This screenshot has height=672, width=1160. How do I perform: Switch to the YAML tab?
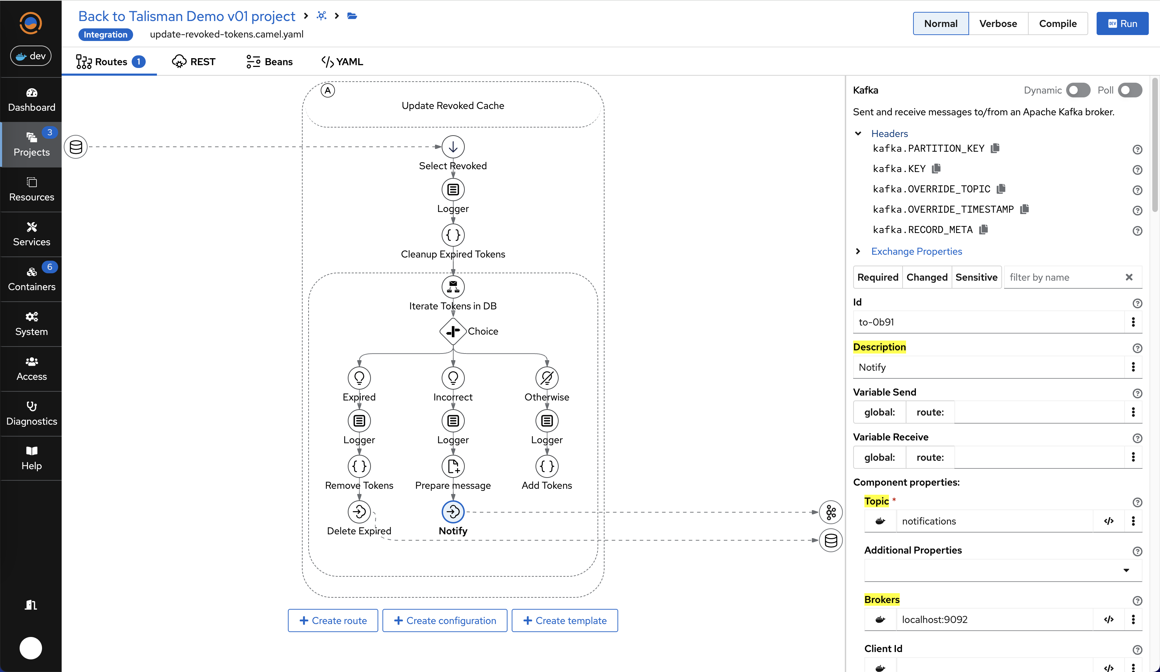[342, 62]
